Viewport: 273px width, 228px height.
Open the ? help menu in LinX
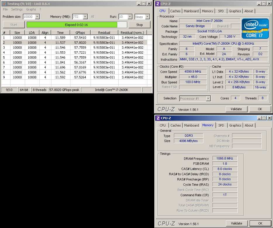pyautogui.click(x=40, y=9)
